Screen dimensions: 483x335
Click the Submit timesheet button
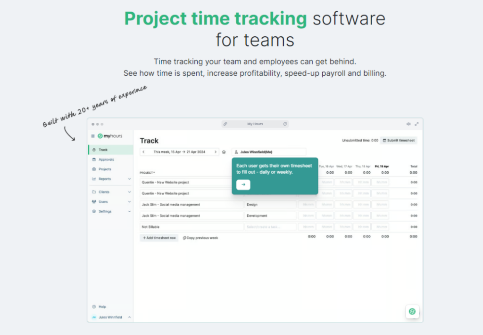click(399, 140)
